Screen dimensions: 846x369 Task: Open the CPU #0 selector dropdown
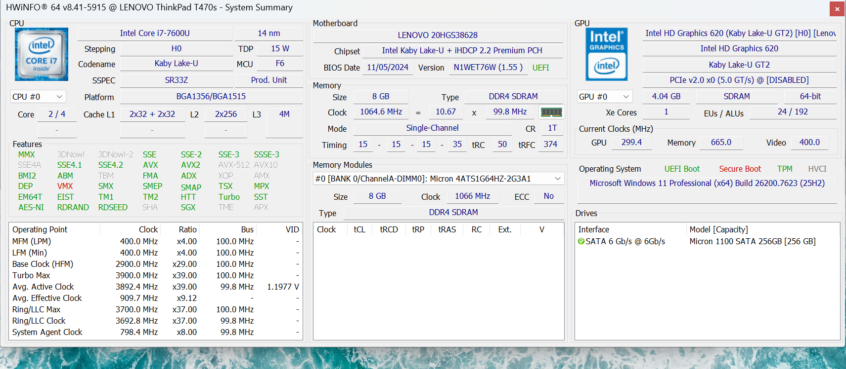click(38, 97)
